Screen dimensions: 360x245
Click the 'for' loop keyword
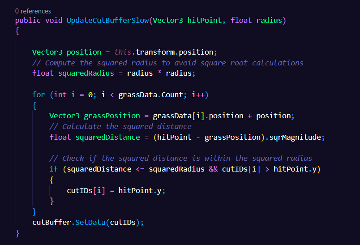tap(39, 95)
